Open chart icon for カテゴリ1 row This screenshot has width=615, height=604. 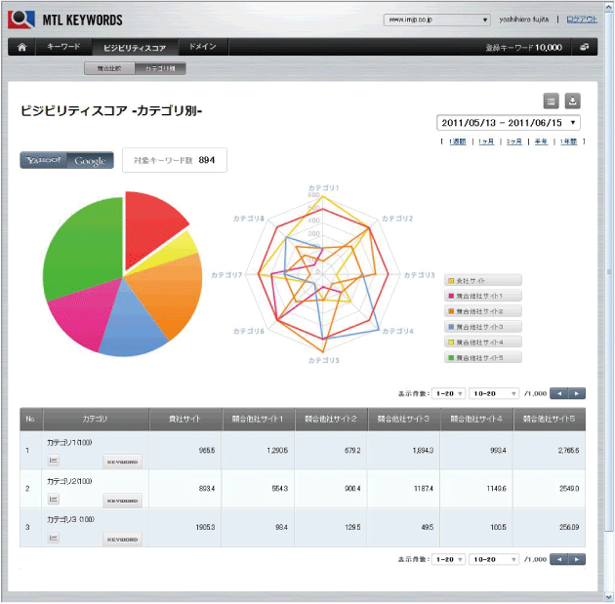[55, 459]
